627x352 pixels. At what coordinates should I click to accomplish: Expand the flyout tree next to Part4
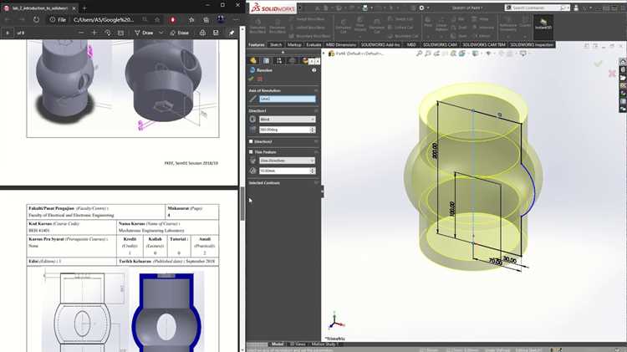324,54
